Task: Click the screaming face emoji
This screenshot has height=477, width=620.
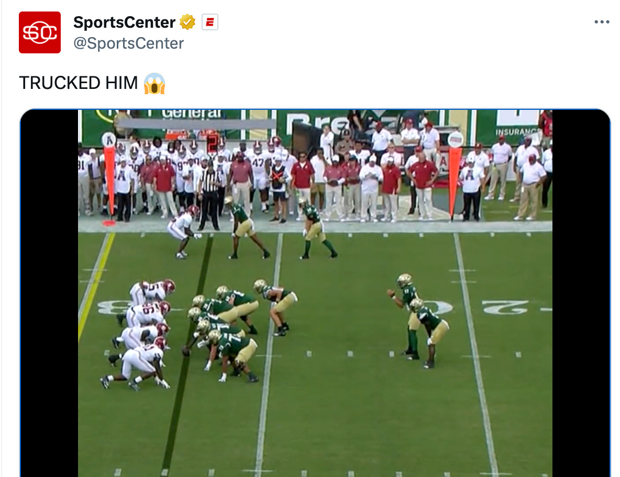Action: (x=154, y=83)
